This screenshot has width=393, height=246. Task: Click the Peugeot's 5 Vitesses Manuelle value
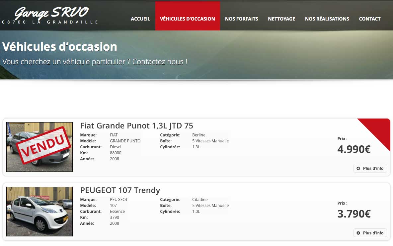[210, 206]
